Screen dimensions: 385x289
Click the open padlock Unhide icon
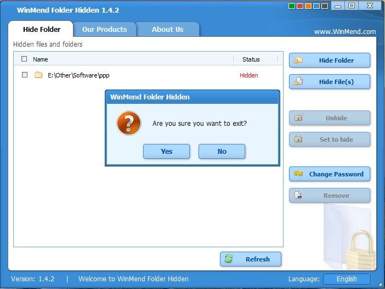click(298, 118)
